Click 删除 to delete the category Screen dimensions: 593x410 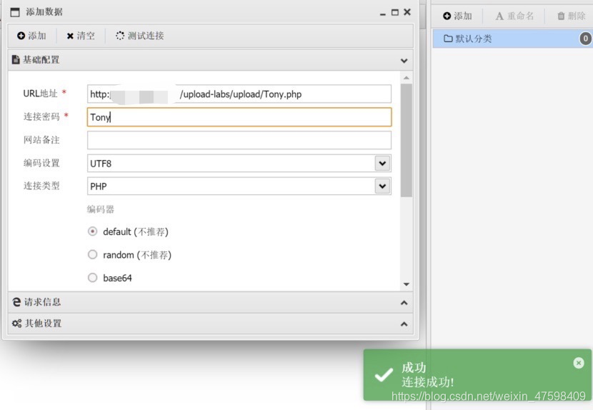click(571, 16)
